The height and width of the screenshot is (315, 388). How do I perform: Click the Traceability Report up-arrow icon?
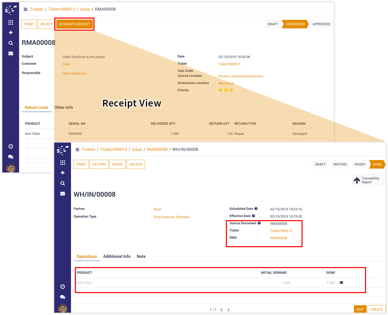357,180
